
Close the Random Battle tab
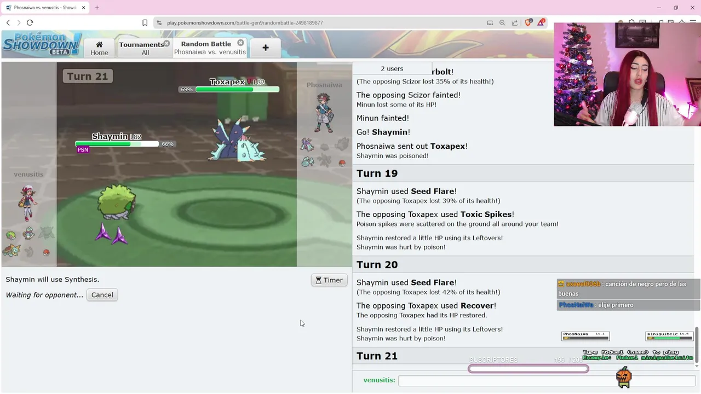[x=240, y=43]
